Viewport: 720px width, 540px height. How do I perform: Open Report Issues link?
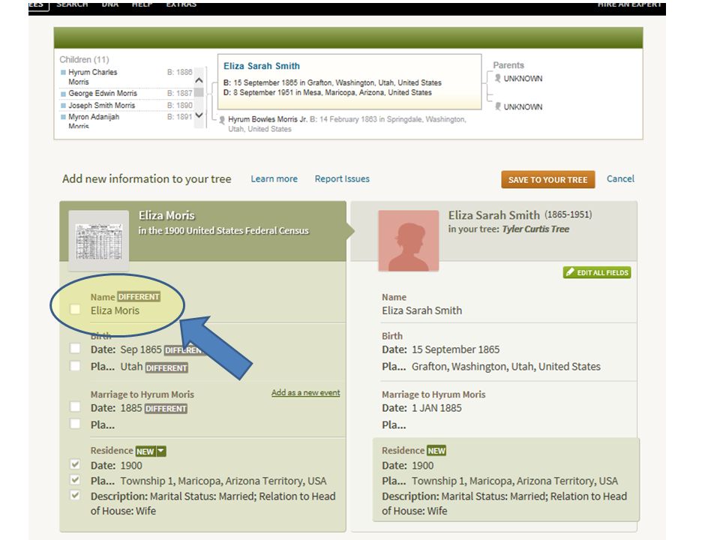click(x=342, y=178)
